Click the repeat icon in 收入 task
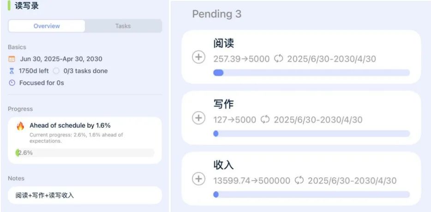This screenshot has height=212, width=431. tap(299, 181)
